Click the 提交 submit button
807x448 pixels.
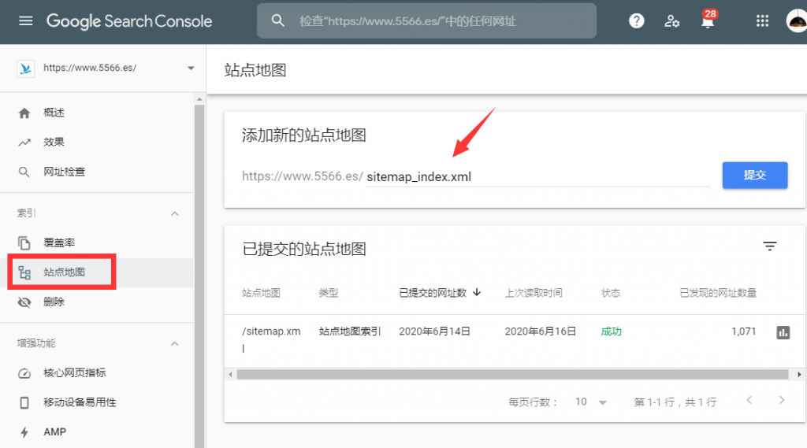[x=755, y=176]
